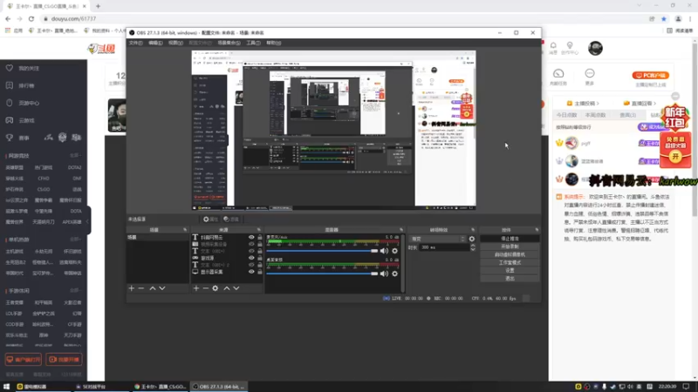This screenshot has height=392, width=698.
Task: Open desktop audio channel settings gear
Action: (395, 274)
